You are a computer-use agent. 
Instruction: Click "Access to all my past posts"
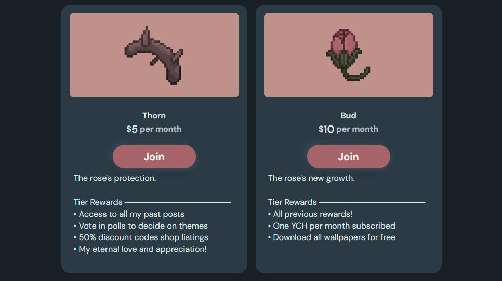point(131,214)
